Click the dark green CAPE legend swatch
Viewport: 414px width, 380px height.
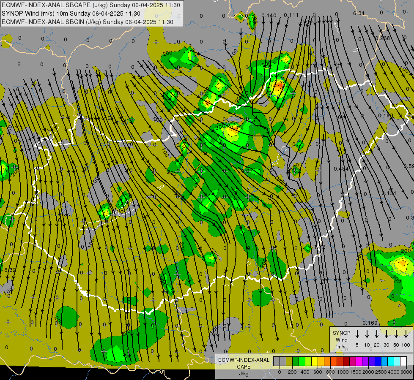pyautogui.click(x=296, y=361)
